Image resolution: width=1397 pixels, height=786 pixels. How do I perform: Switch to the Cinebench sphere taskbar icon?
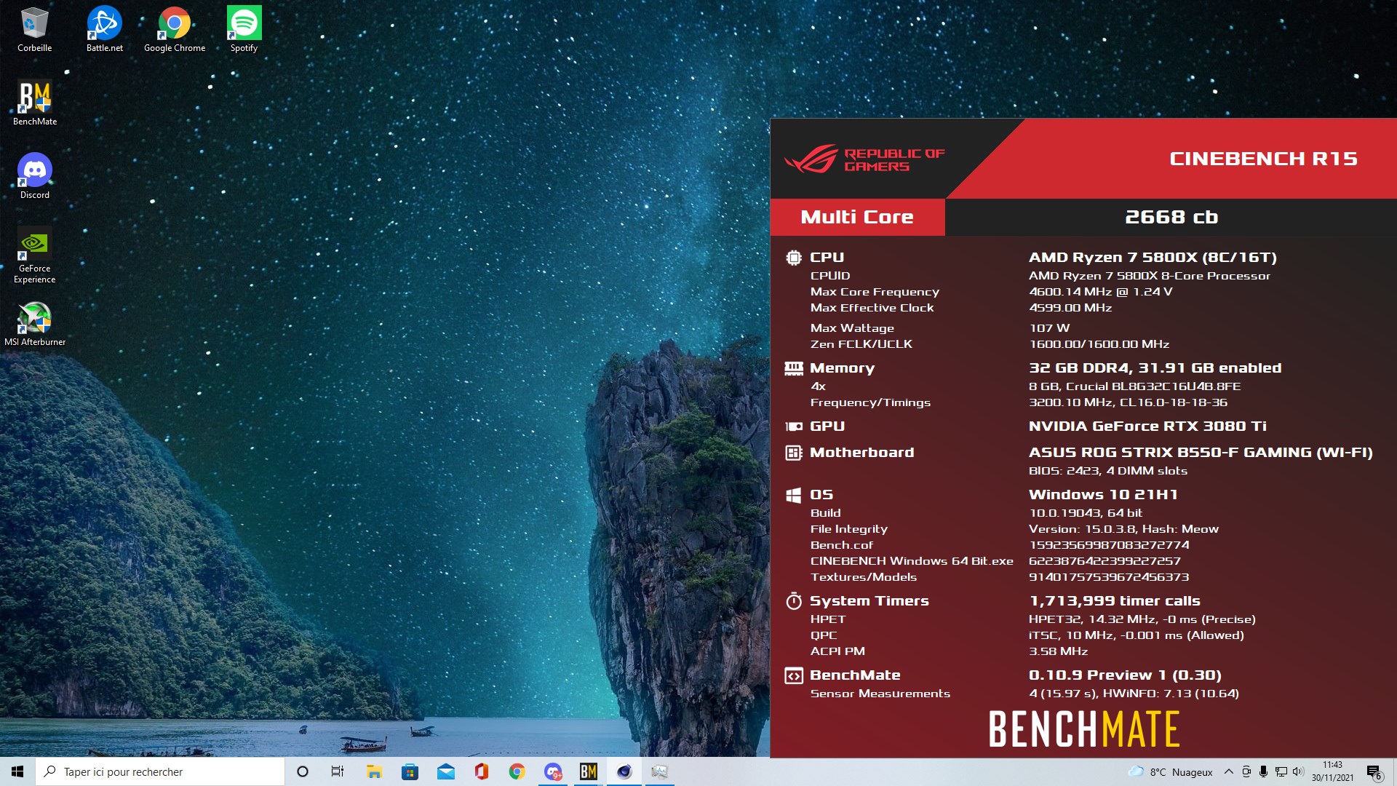[x=624, y=771]
